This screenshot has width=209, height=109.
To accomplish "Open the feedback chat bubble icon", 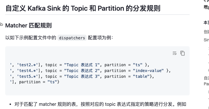I will 206,8.
